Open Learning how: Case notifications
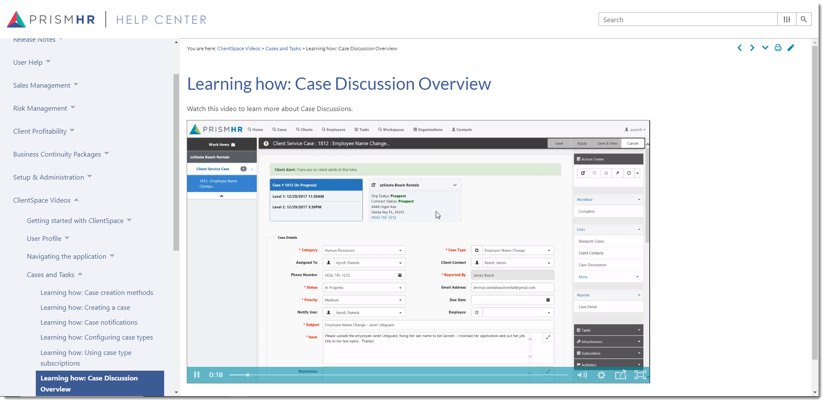The height and width of the screenshot is (403, 825). [89, 323]
